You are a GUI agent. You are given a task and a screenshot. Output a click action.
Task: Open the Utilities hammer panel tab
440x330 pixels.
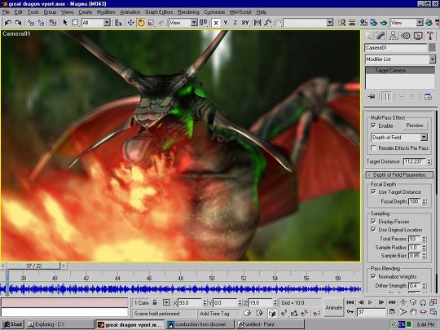(430, 36)
